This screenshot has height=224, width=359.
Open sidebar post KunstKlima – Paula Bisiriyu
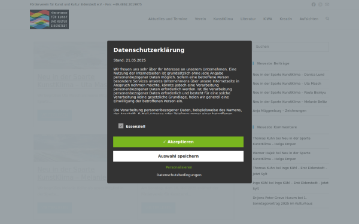289,93
